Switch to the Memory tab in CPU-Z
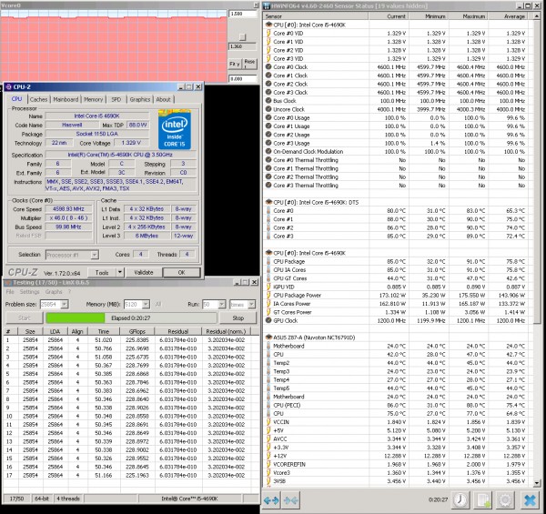 (x=94, y=99)
